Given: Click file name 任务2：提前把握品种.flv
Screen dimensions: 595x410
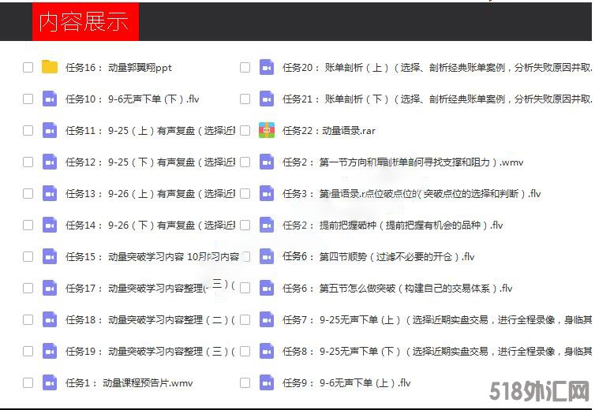Looking at the screenshot, I should click(393, 225).
